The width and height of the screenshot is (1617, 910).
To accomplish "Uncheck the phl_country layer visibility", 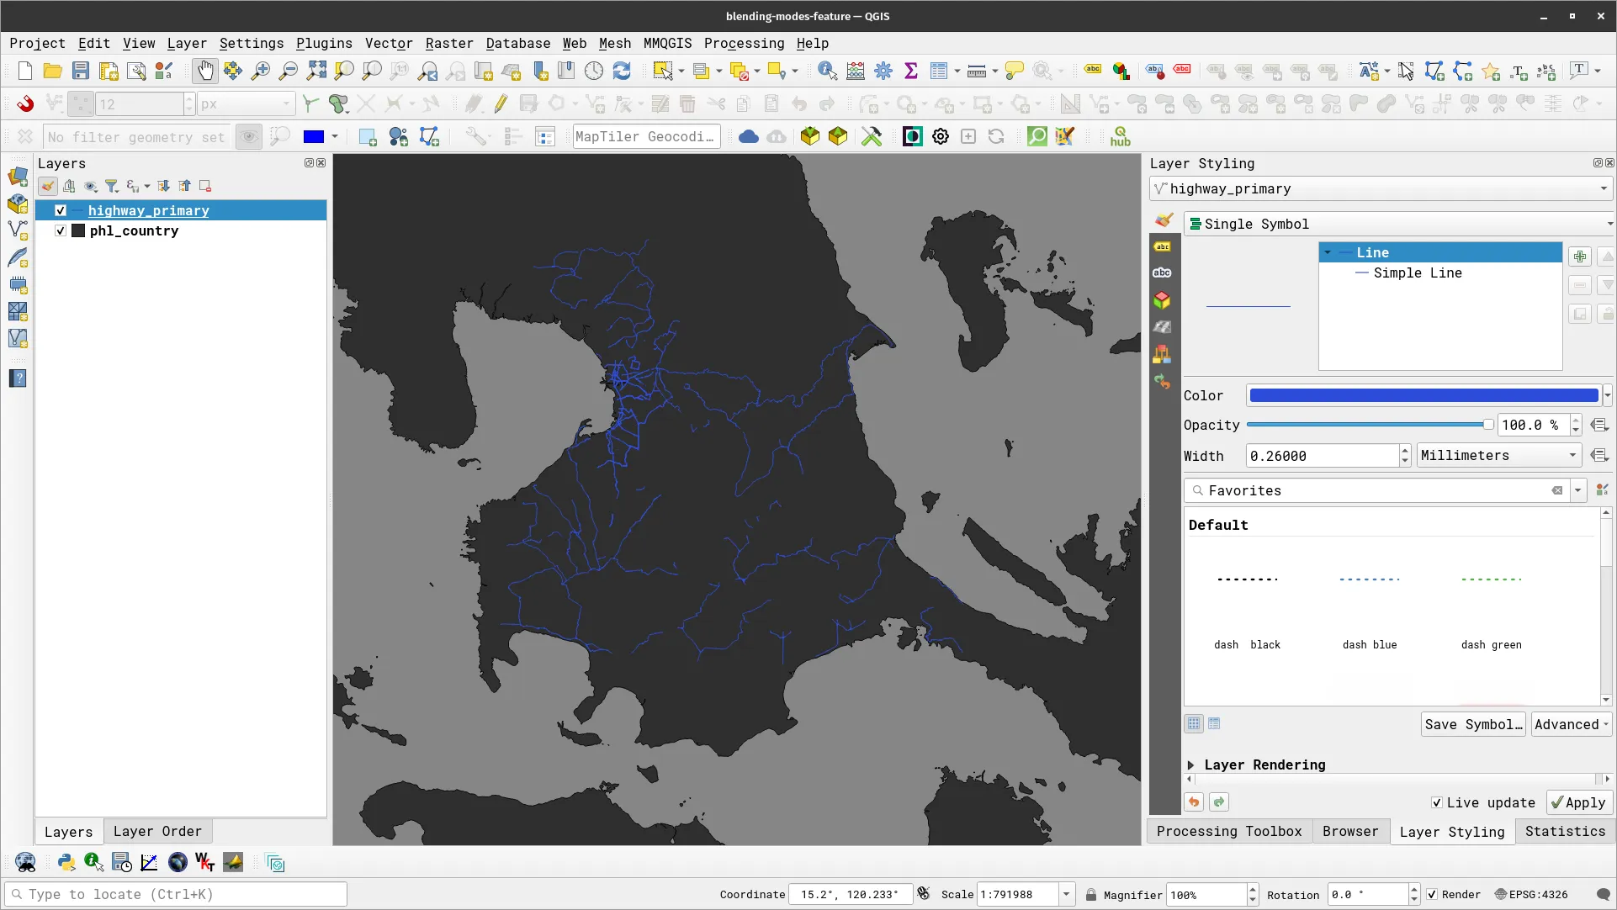I will [61, 230].
